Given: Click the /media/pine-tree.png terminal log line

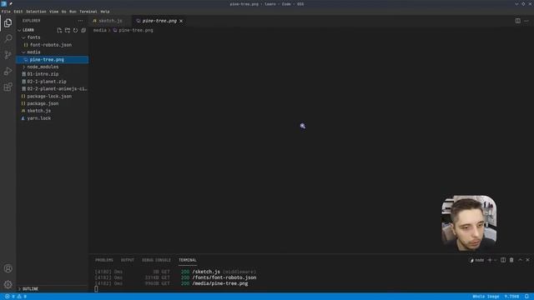Looking at the screenshot, I should [220, 283].
